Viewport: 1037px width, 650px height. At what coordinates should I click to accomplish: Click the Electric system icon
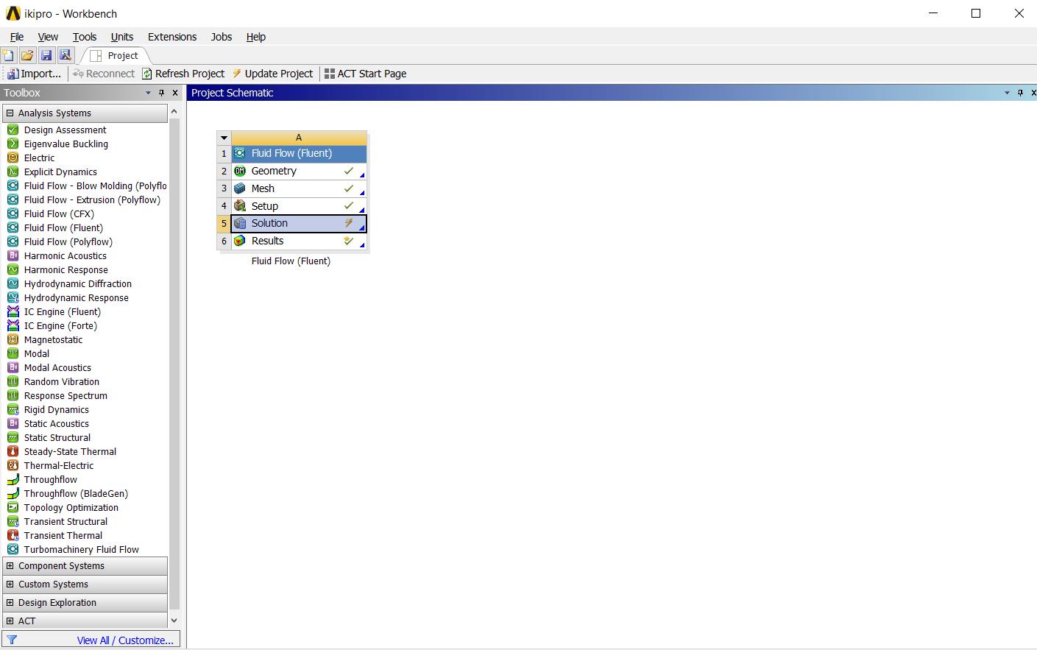(x=13, y=158)
